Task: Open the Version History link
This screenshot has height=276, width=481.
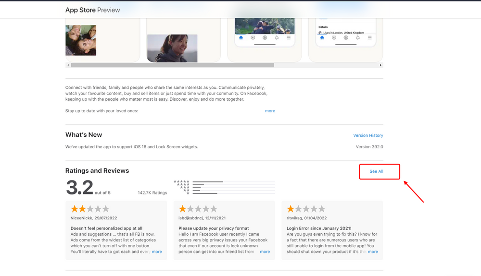Action: pyautogui.click(x=368, y=135)
